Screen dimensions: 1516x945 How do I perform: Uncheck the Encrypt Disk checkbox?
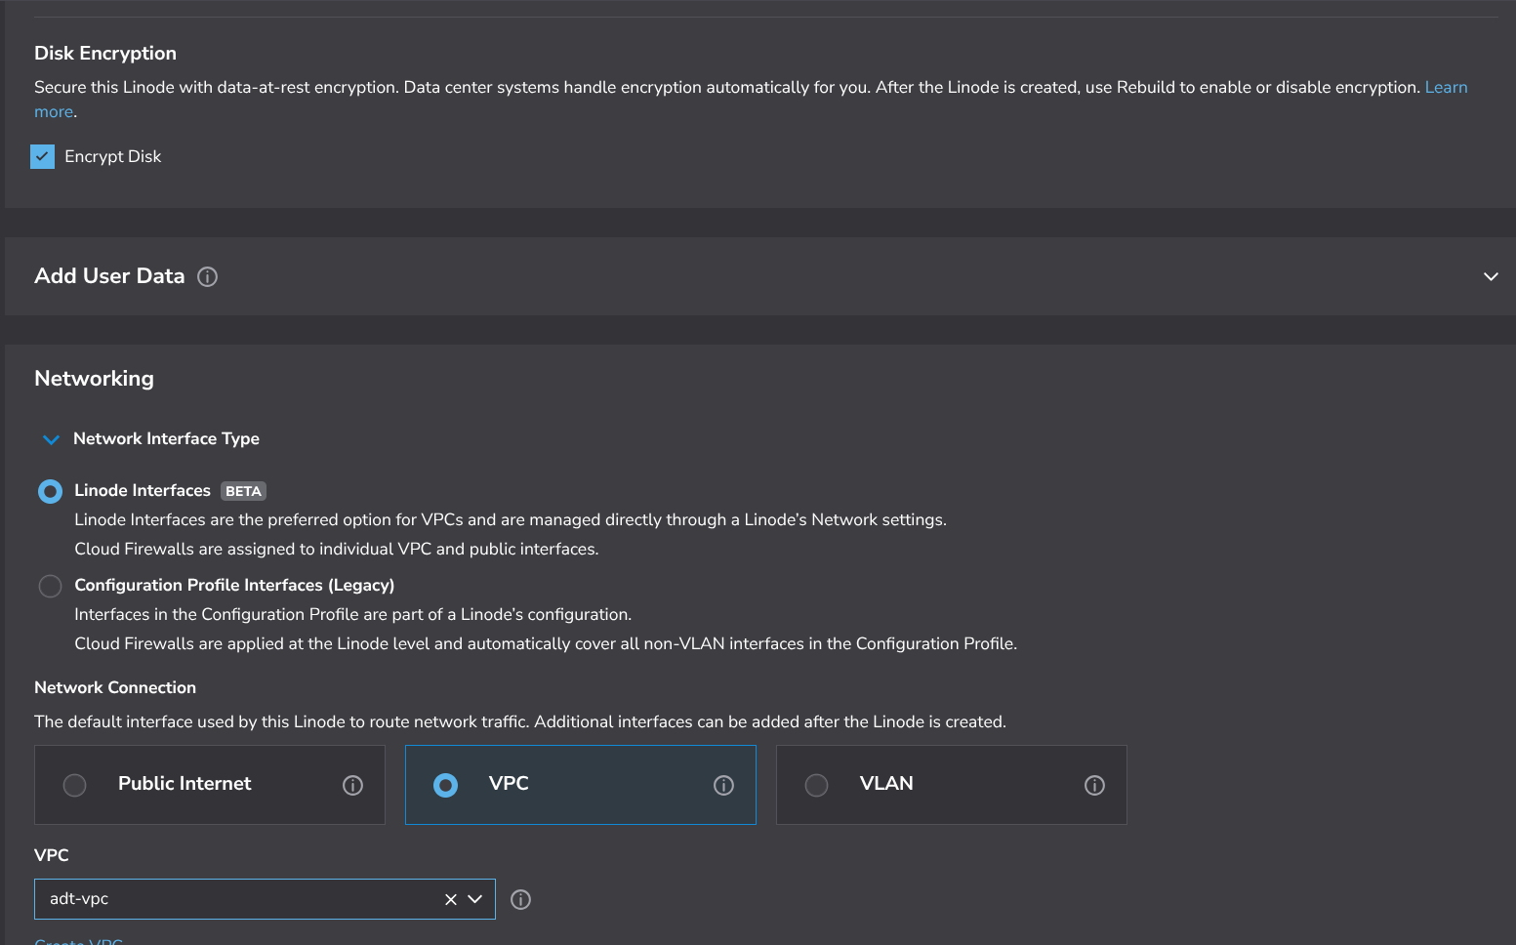(x=43, y=156)
